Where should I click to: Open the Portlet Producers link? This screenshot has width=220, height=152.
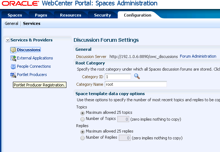click(x=32, y=75)
